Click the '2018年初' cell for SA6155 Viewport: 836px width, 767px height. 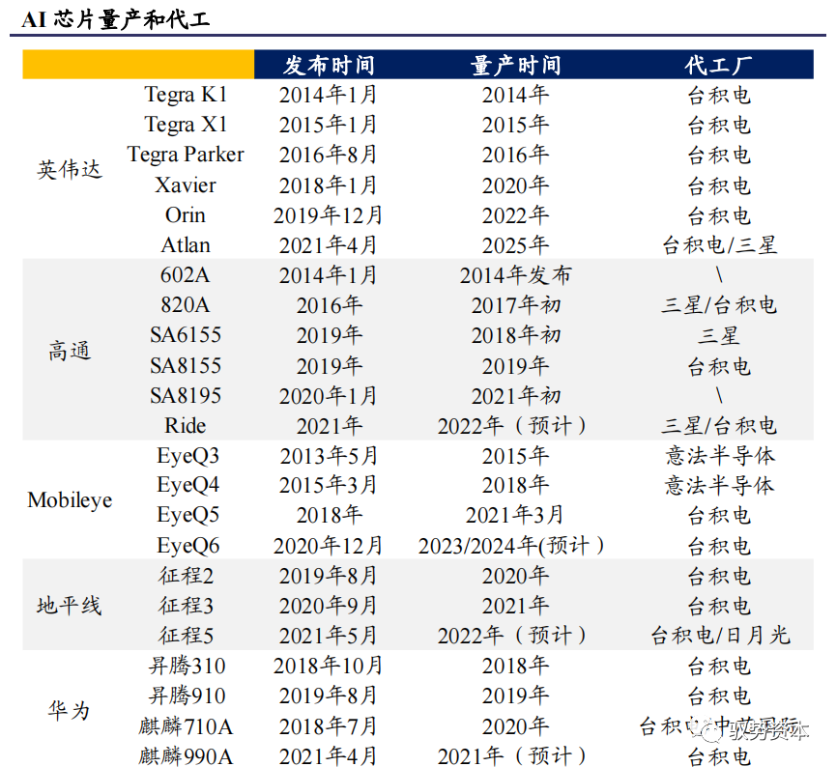point(515,335)
